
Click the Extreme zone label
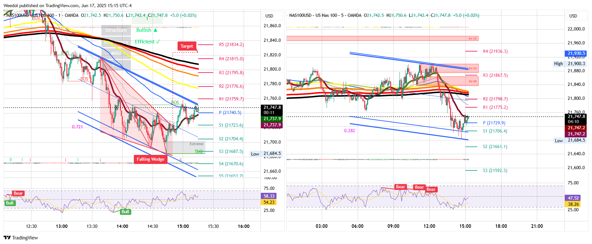coord(197,144)
